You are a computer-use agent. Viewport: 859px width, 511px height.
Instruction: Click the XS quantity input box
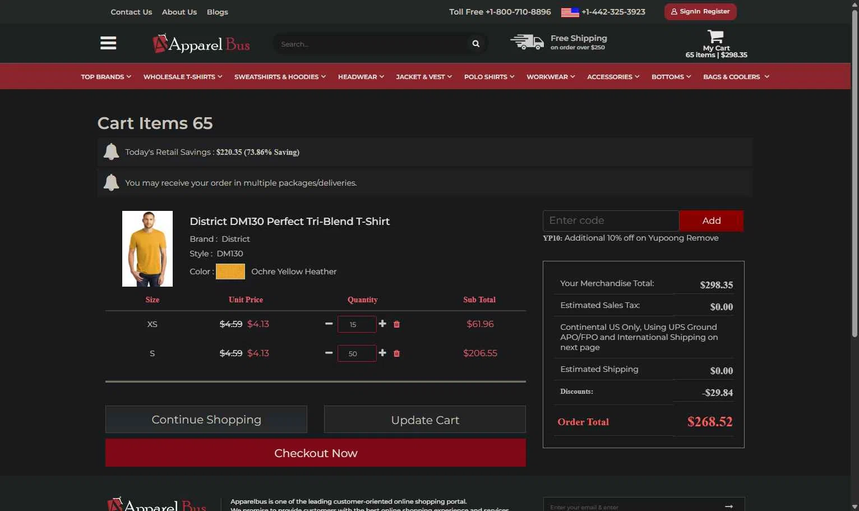coord(357,324)
